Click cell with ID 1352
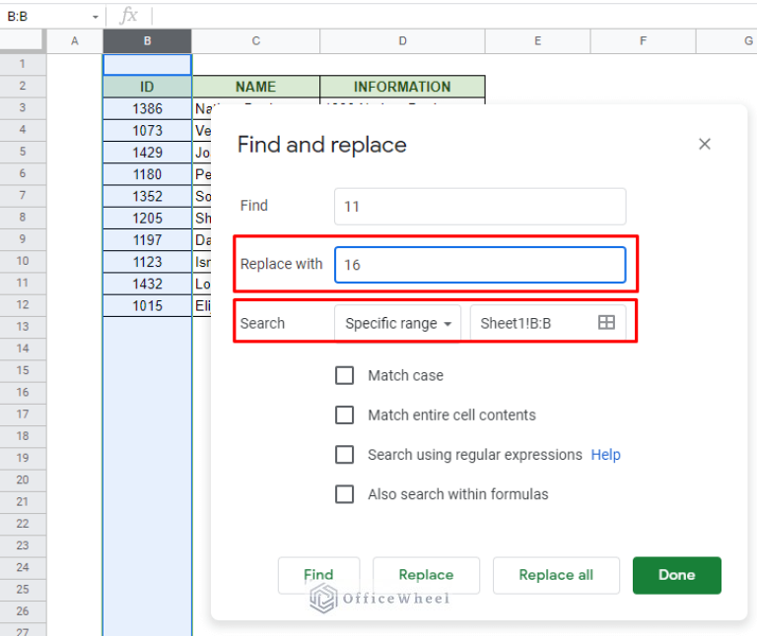The image size is (757, 636). click(x=147, y=196)
